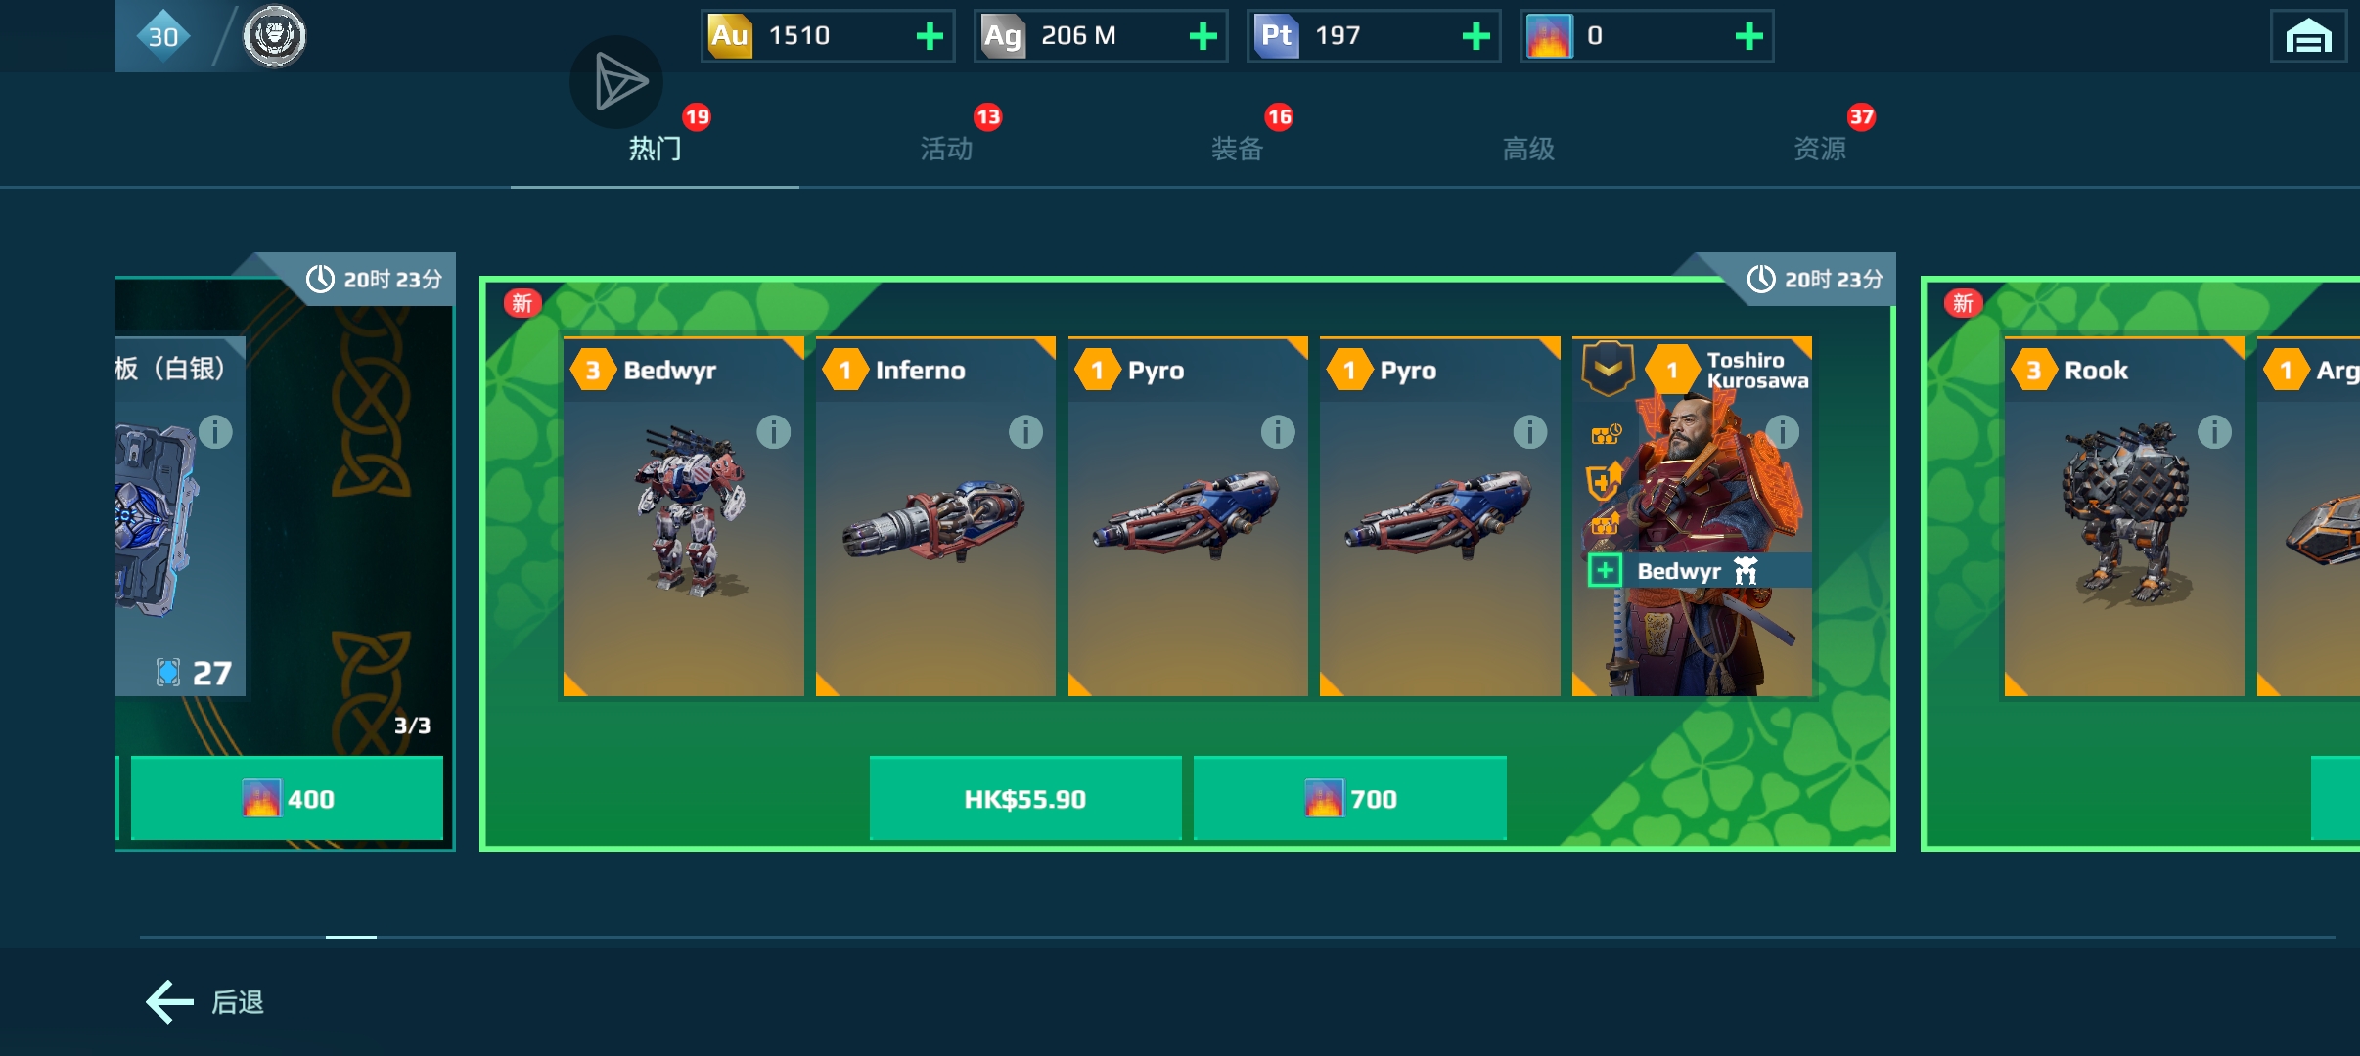The width and height of the screenshot is (2360, 1056).
Task: Buy silver data pad for 400
Action: (x=287, y=798)
